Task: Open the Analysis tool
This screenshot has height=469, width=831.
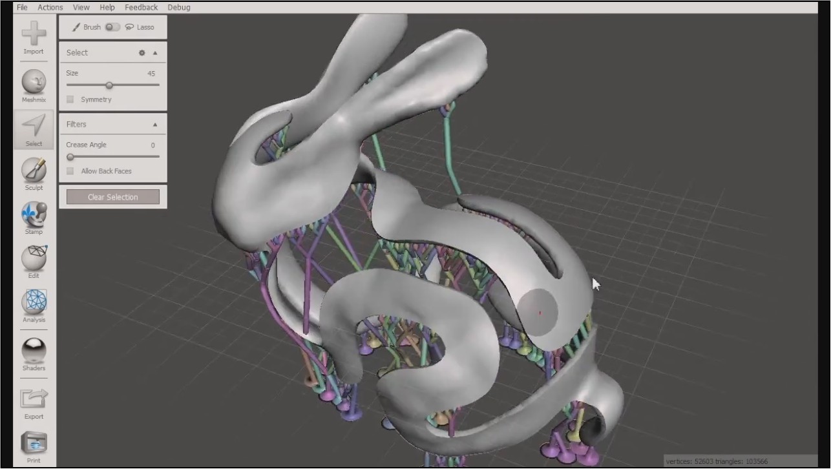Action: pos(34,306)
